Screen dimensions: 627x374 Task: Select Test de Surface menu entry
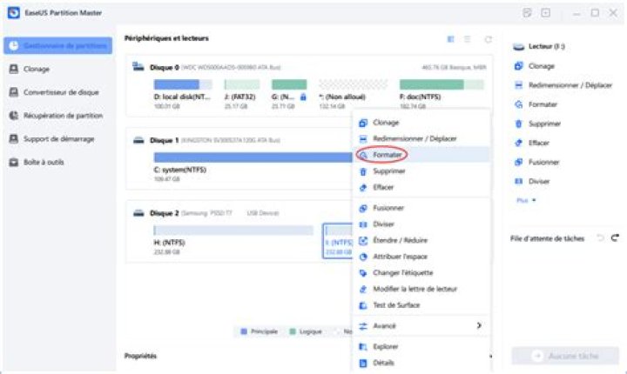[421, 305]
